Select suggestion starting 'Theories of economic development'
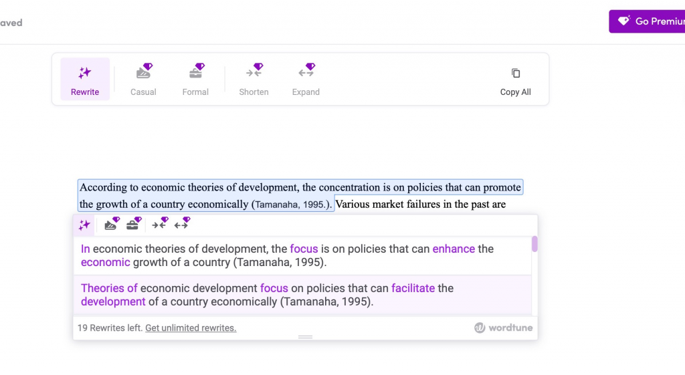Viewport: 685px width, 375px height. coord(302,295)
